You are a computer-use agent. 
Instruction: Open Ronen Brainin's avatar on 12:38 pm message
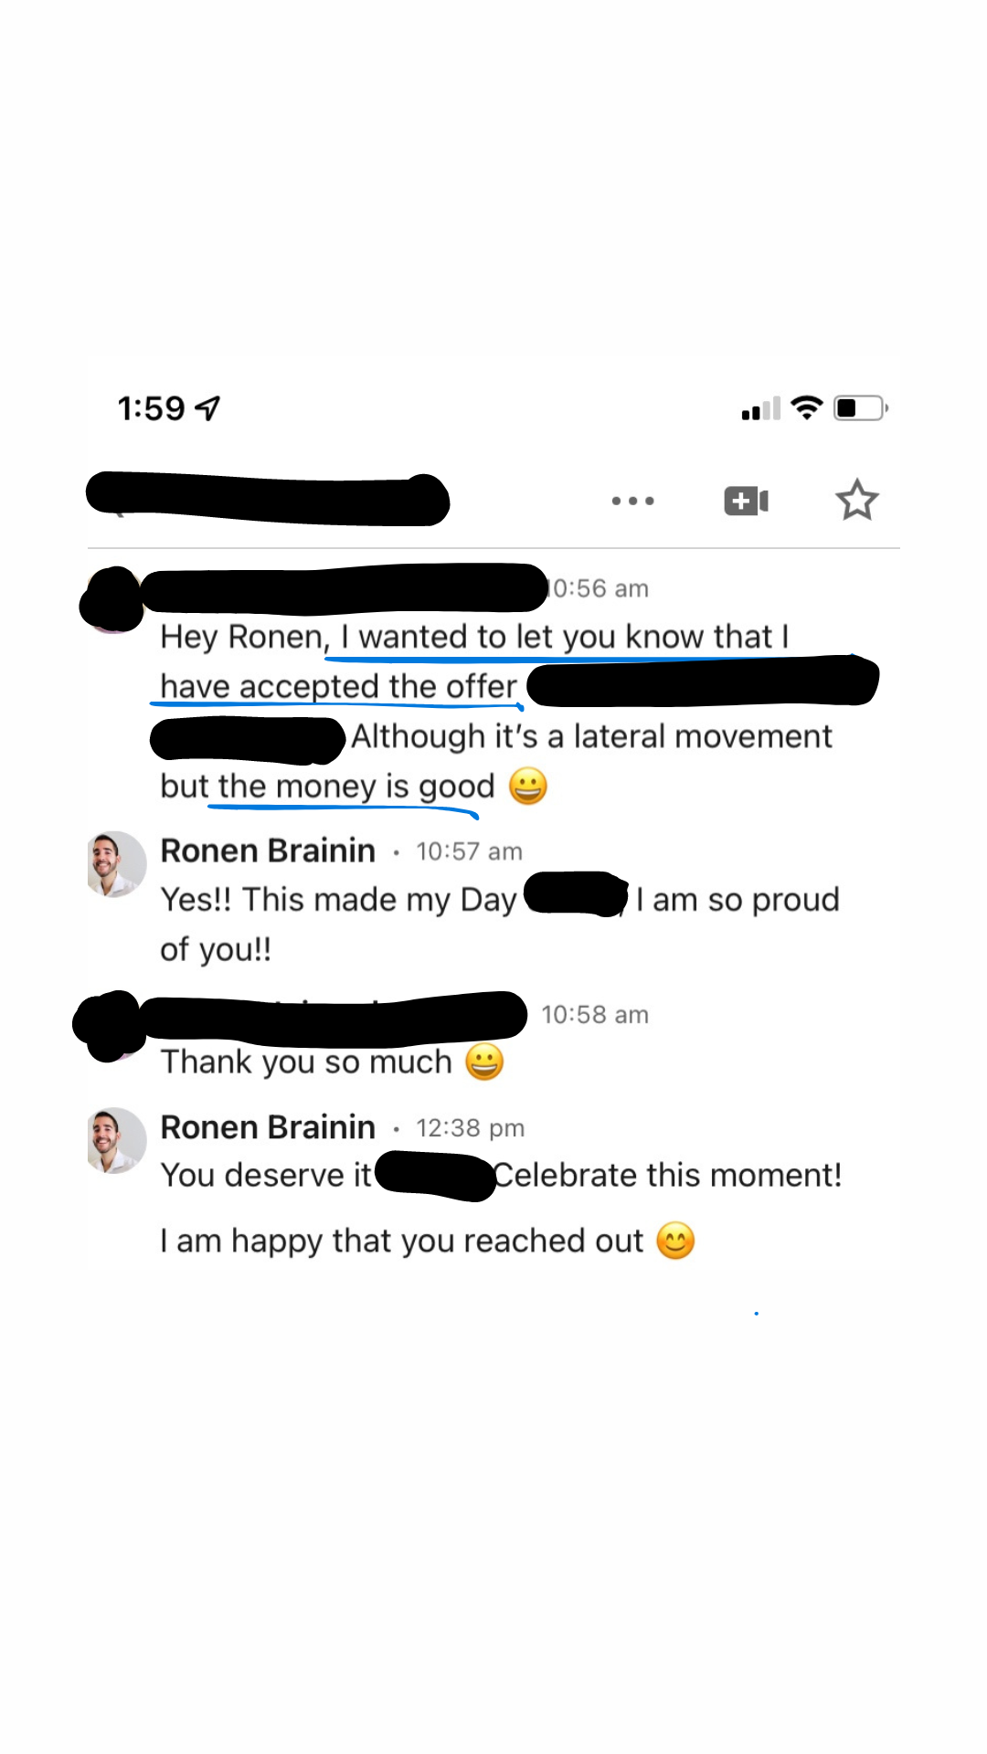click(116, 1140)
